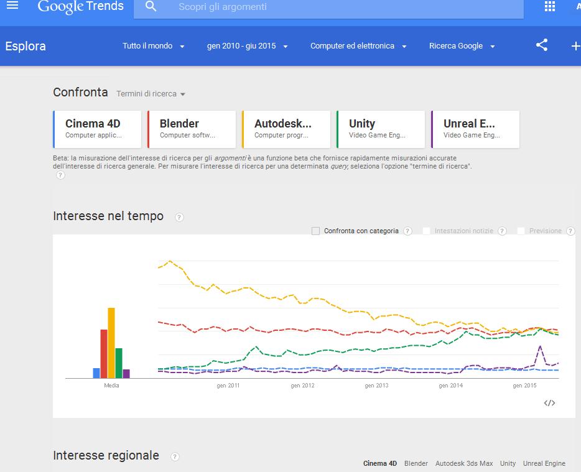
Task: Open help next to Interesse nel tempo
Action: (x=179, y=217)
